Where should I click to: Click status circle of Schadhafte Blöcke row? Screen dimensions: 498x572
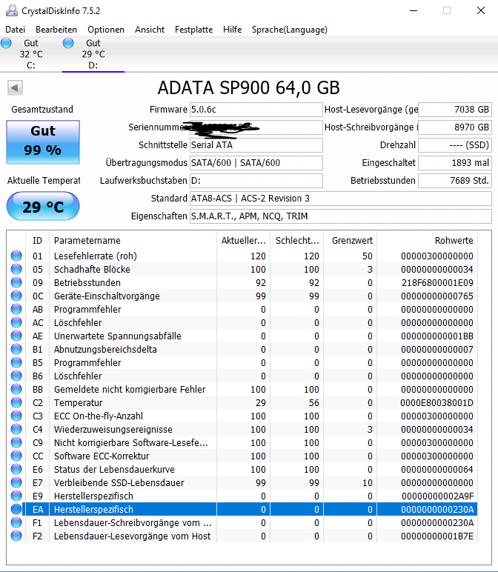(16, 269)
